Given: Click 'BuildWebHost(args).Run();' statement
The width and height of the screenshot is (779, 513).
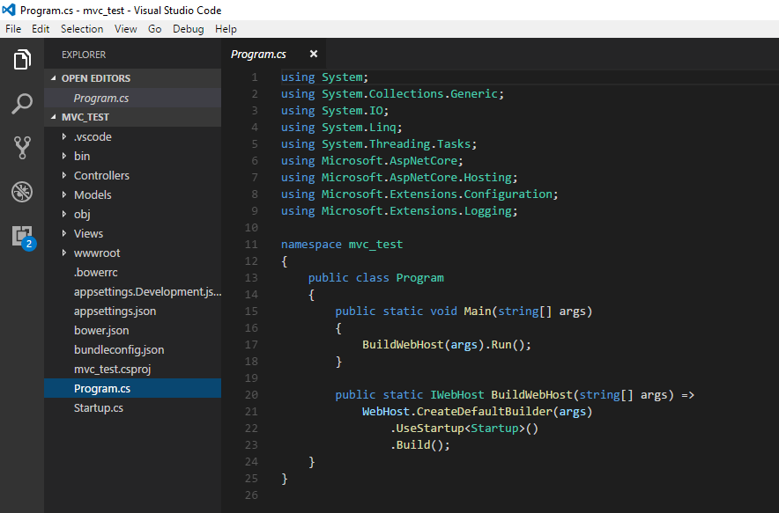Looking at the screenshot, I should [447, 345].
